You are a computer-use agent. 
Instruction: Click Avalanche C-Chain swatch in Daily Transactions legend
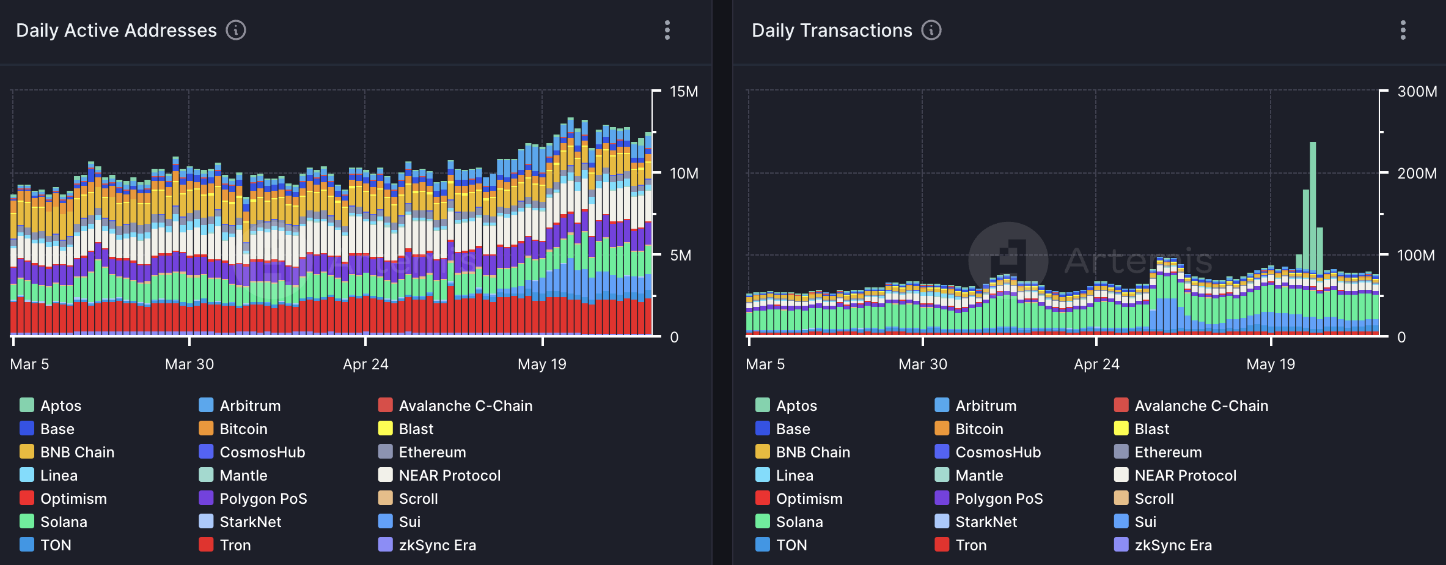(x=1121, y=405)
